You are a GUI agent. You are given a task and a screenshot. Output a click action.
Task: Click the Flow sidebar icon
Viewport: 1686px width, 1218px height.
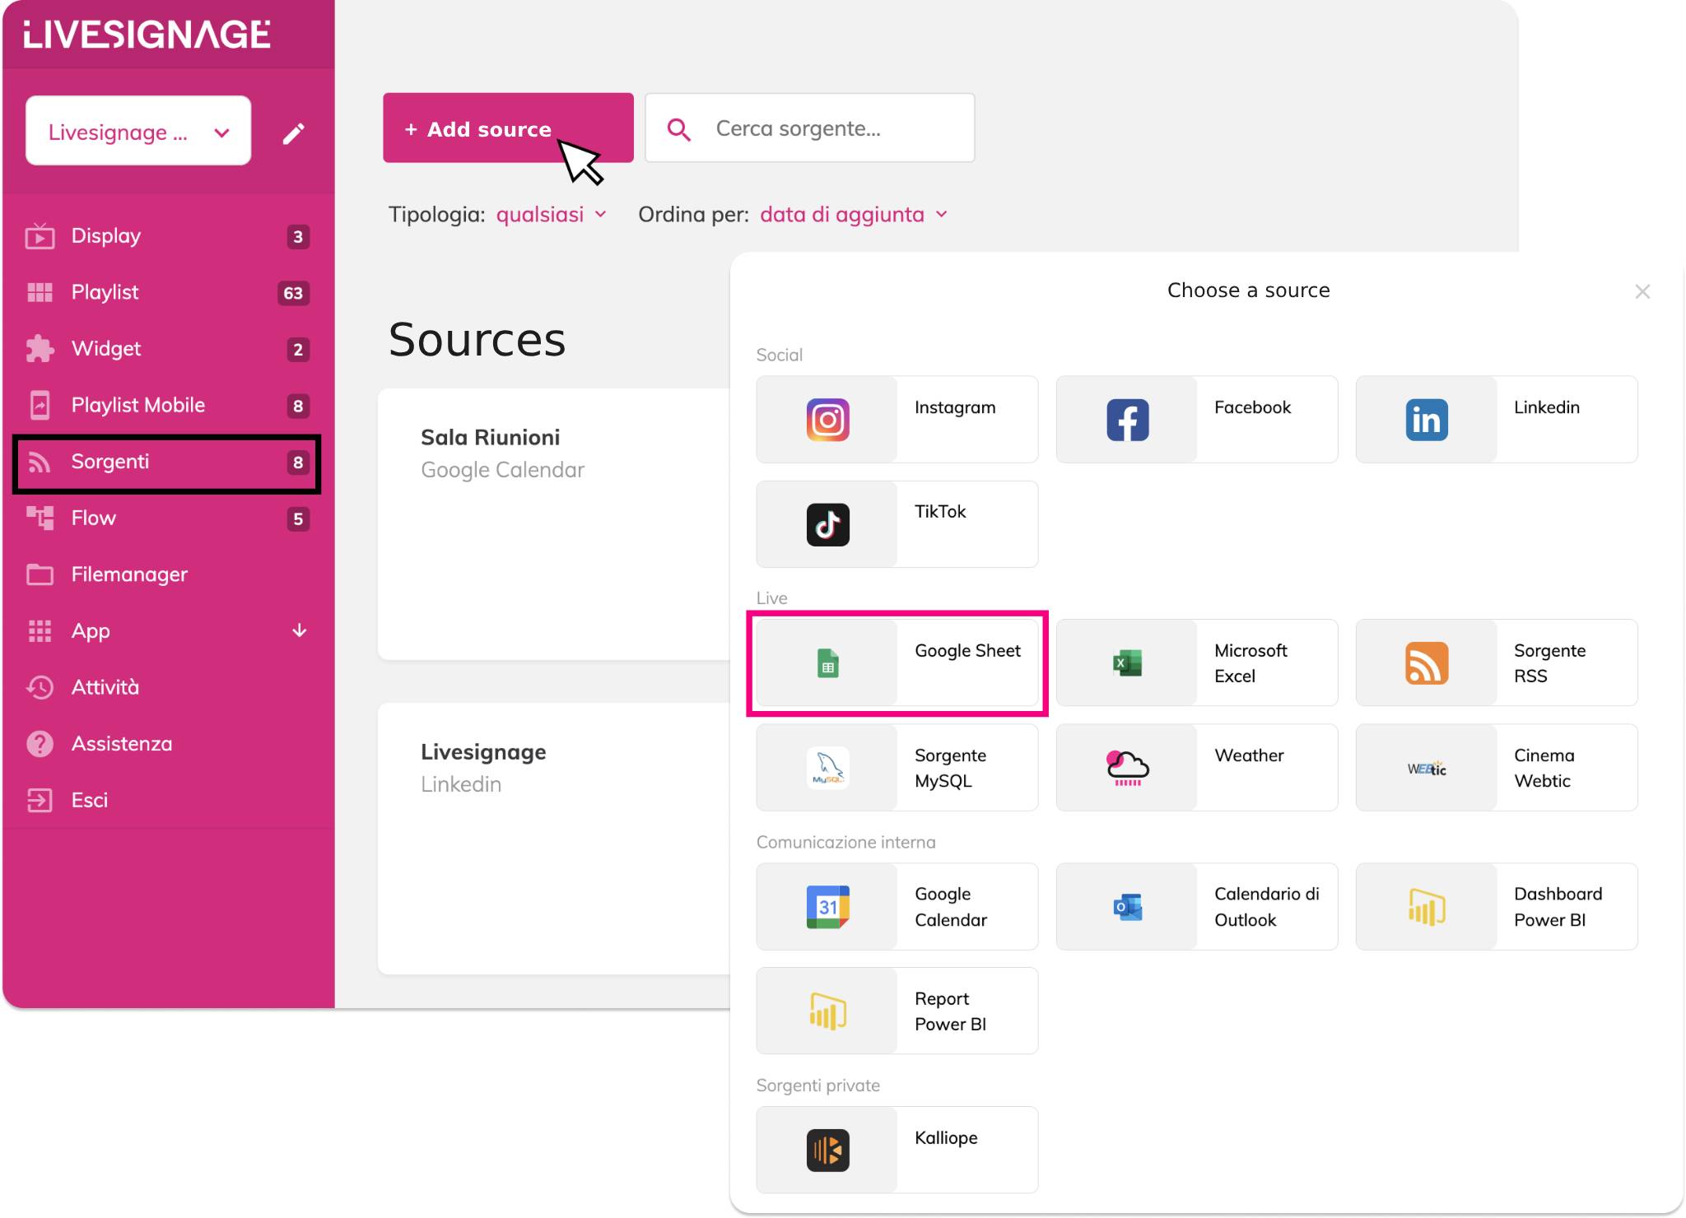[40, 518]
